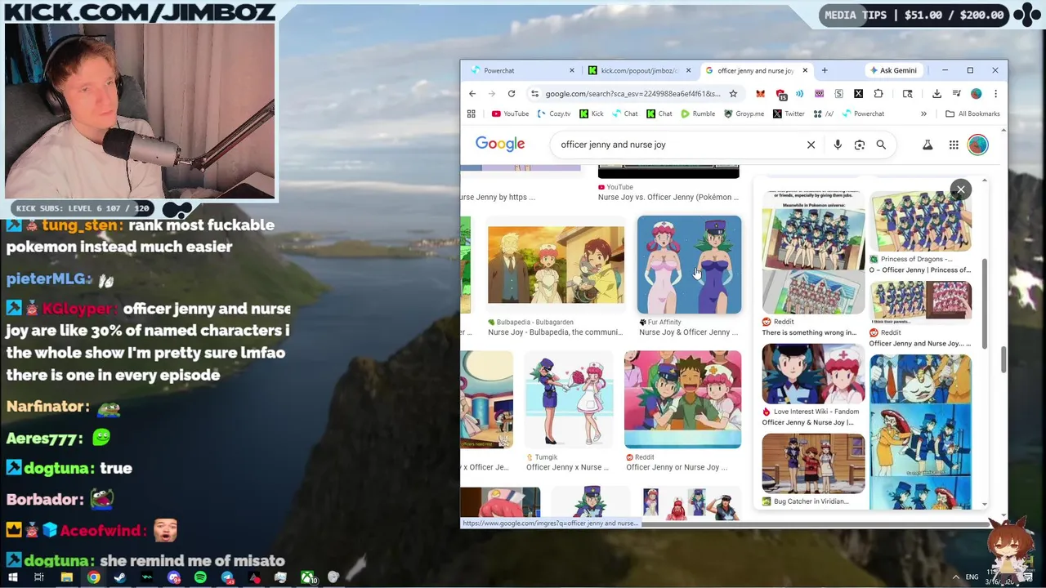Reload the Google search page
The image size is (1046, 588).
[512, 94]
